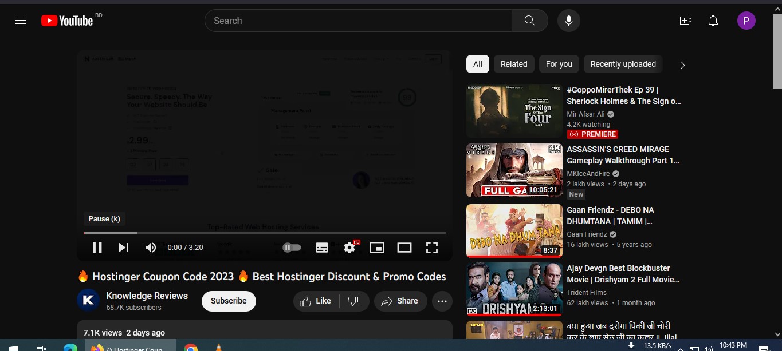This screenshot has width=782, height=351.
Task: Open the Windows notification center icon
Action: point(764,347)
